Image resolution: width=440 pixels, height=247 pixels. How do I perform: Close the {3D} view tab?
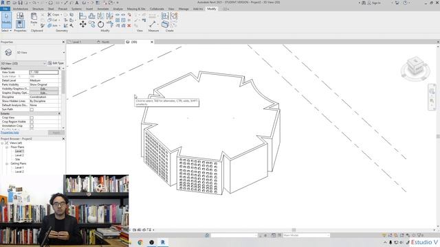152,42
